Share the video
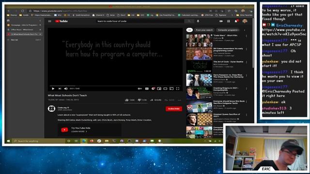 [x=155, y=100]
